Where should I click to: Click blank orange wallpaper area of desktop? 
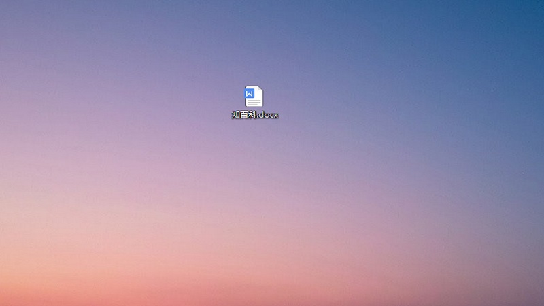(x=272, y=292)
